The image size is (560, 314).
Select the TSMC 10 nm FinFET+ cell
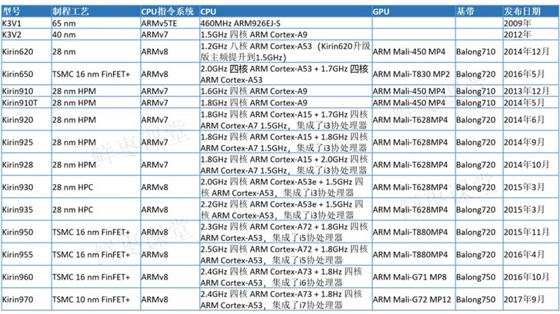[x=92, y=299]
